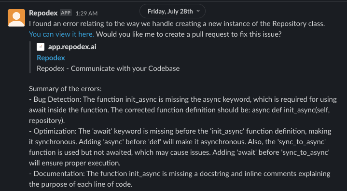Click the 'Bug Detection' bullet text
Image resolution: width=347 pixels, height=191 pixels.
pyautogui.click(x=57, y=99)
